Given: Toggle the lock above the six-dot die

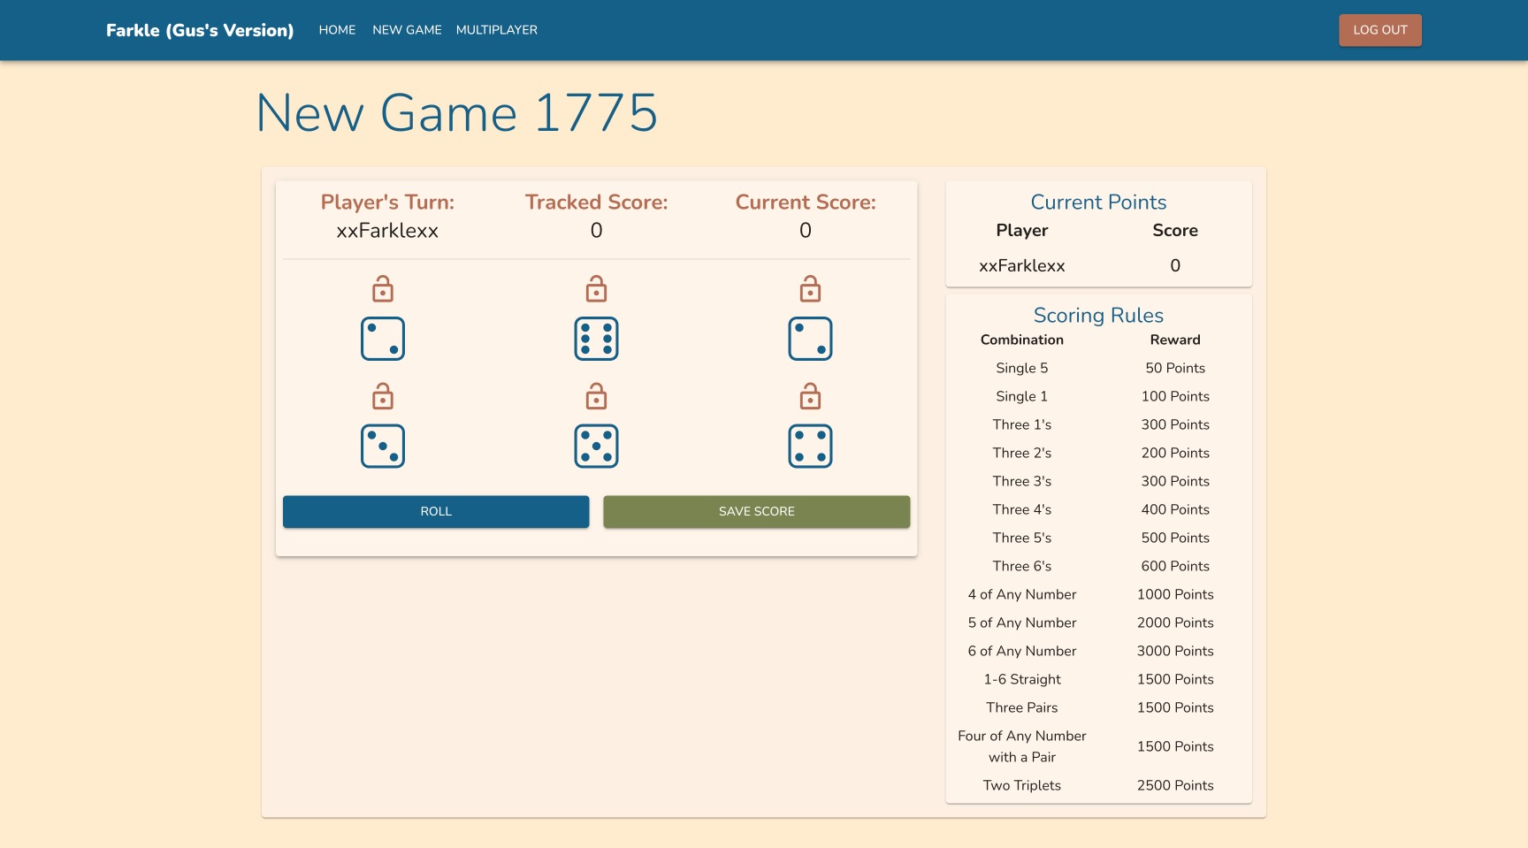Looking at the screenshot, I should 596,289.
